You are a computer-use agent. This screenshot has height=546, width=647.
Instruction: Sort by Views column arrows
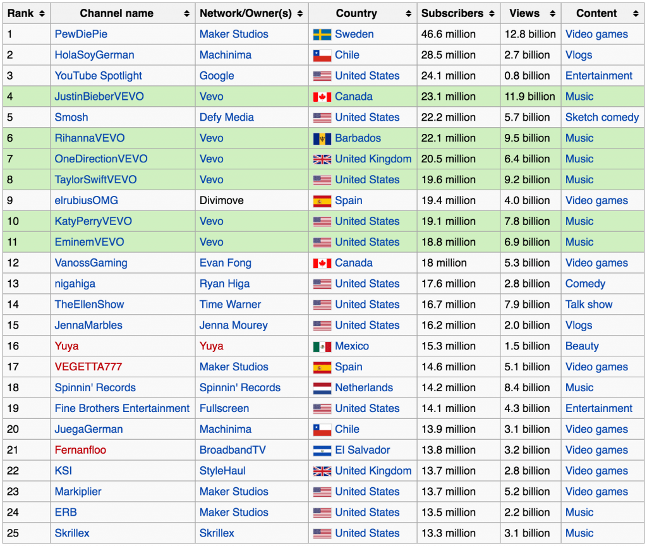click(x=552, y=14)
